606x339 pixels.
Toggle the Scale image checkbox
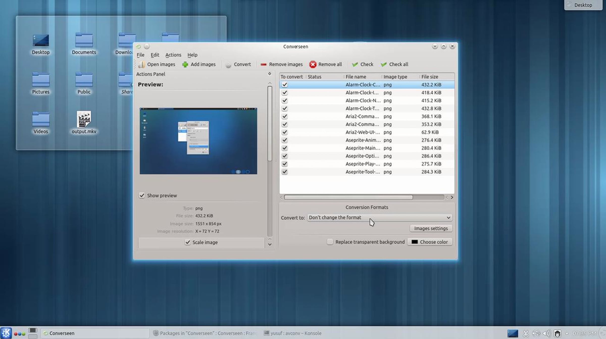pyautogui.click(x=187, y=242)
